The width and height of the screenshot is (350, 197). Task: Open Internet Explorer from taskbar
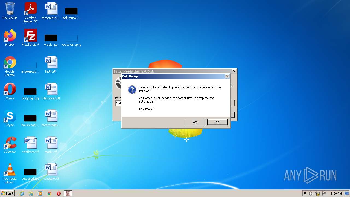tap(22, 193)
